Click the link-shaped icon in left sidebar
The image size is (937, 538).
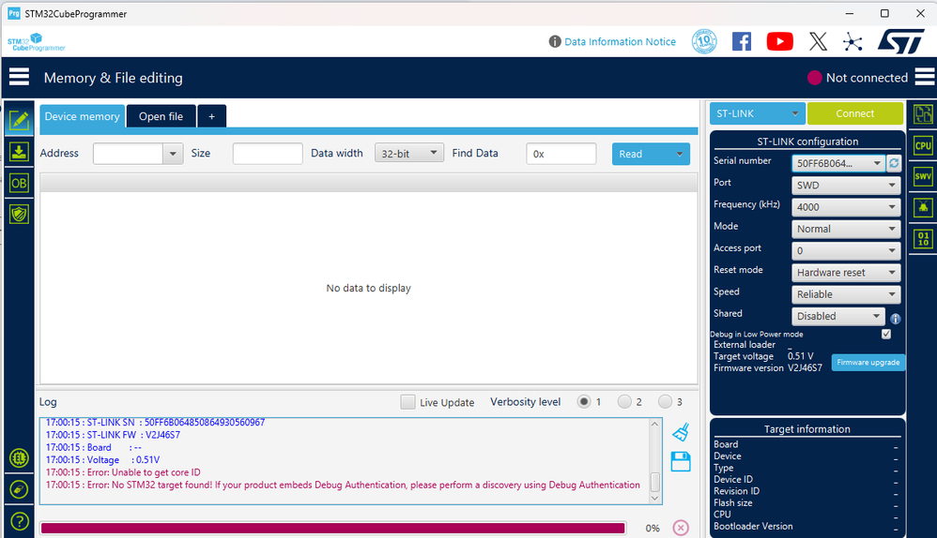coord(19,489)
